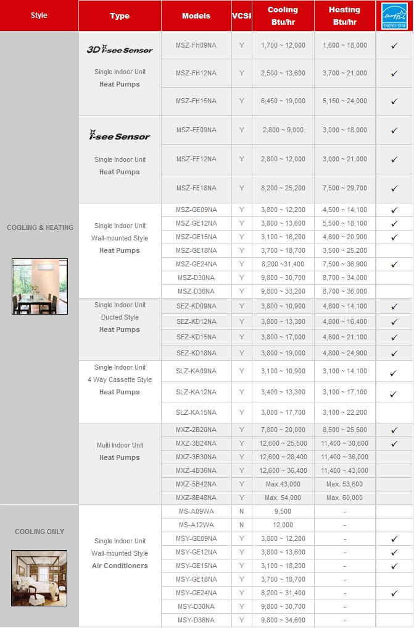Click the Energy Star checkmark for SEZ-KD18NA

(x=394, y=354)
